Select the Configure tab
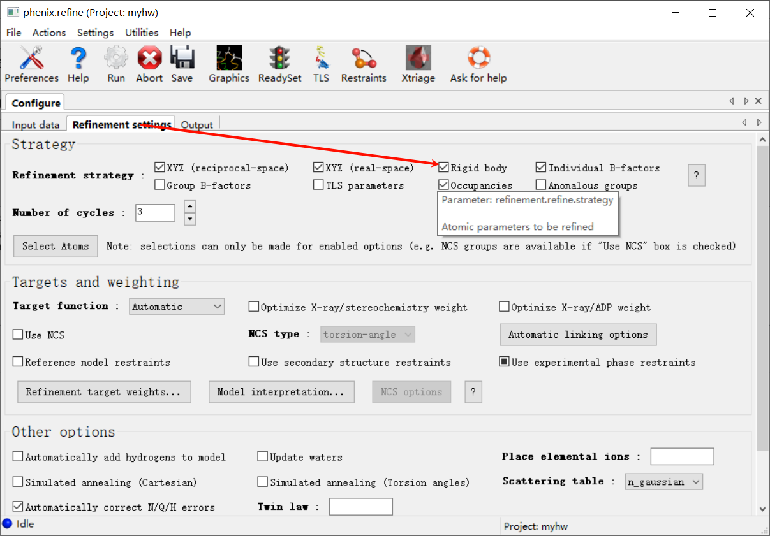This screenshot has height=536, width=770. [36, 103]
